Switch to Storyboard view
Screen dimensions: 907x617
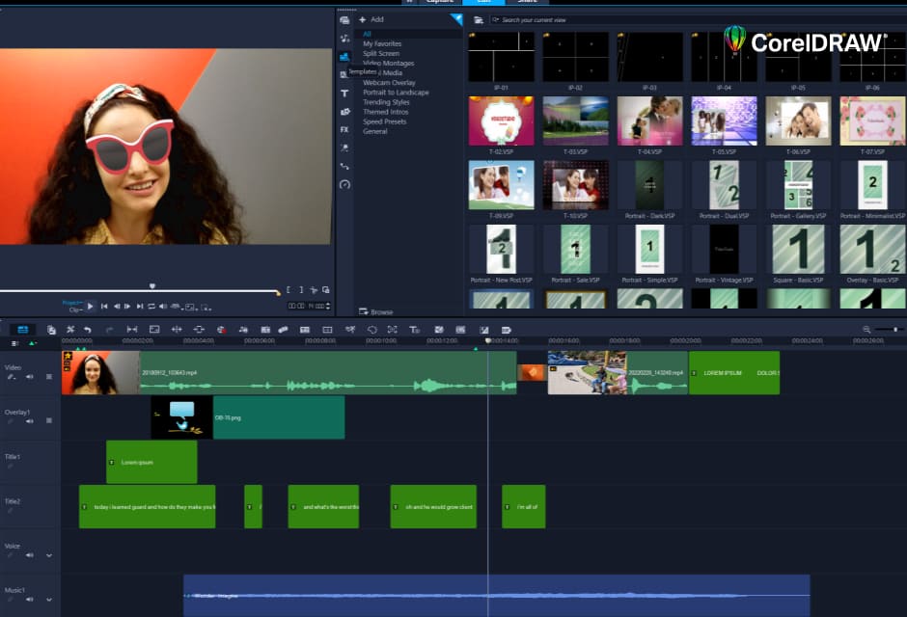click(22, 329)
